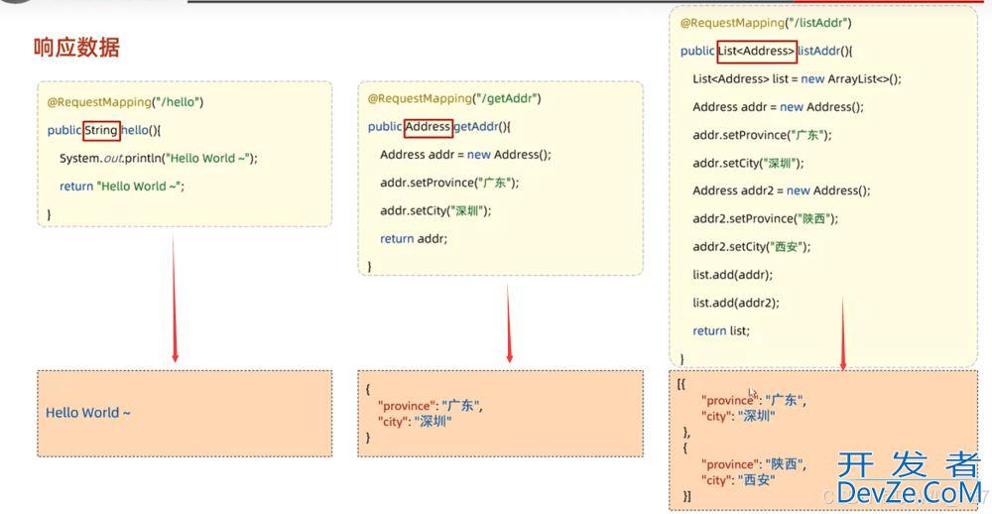
Task: Click "province": "陕西" in the JSON array output
Action: [x=754, y=464]
